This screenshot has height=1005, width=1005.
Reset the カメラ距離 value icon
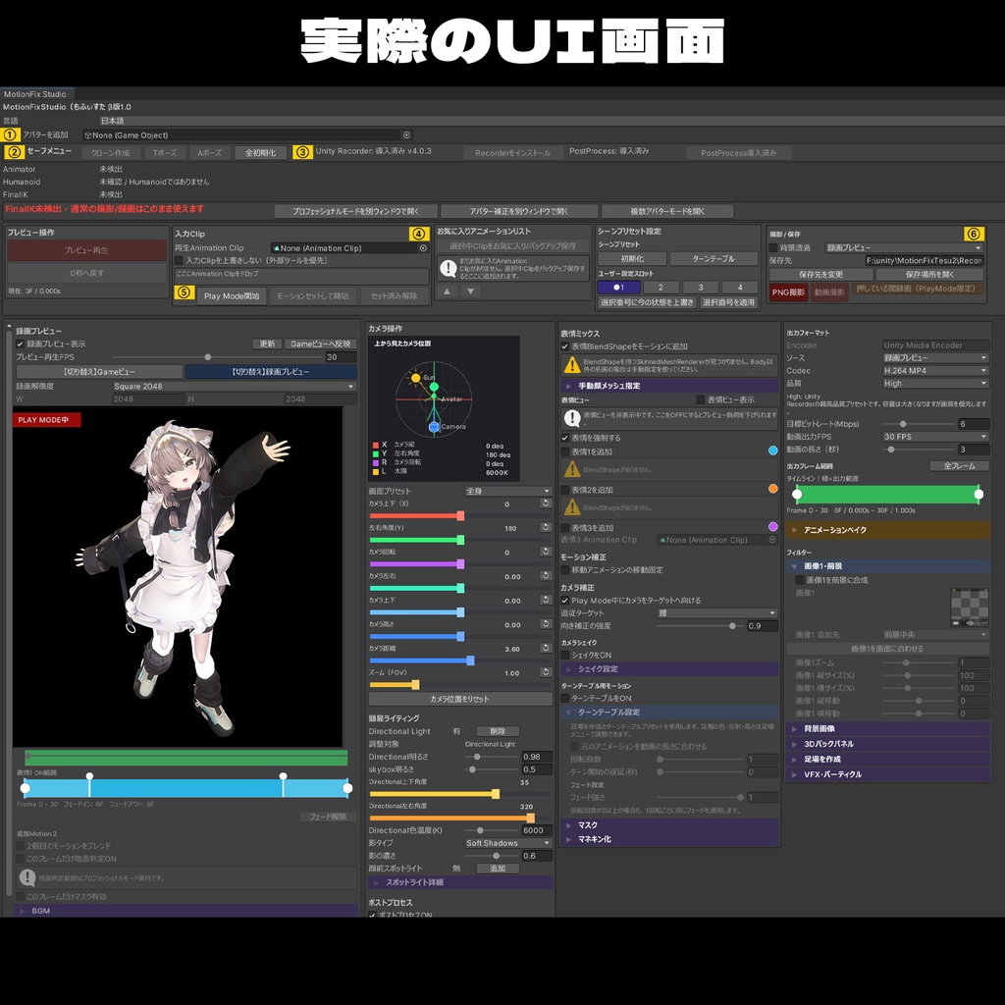click(546, 648)
